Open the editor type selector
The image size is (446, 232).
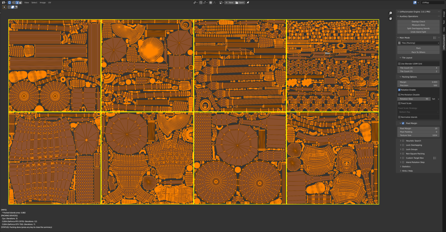tap(4, 3)
